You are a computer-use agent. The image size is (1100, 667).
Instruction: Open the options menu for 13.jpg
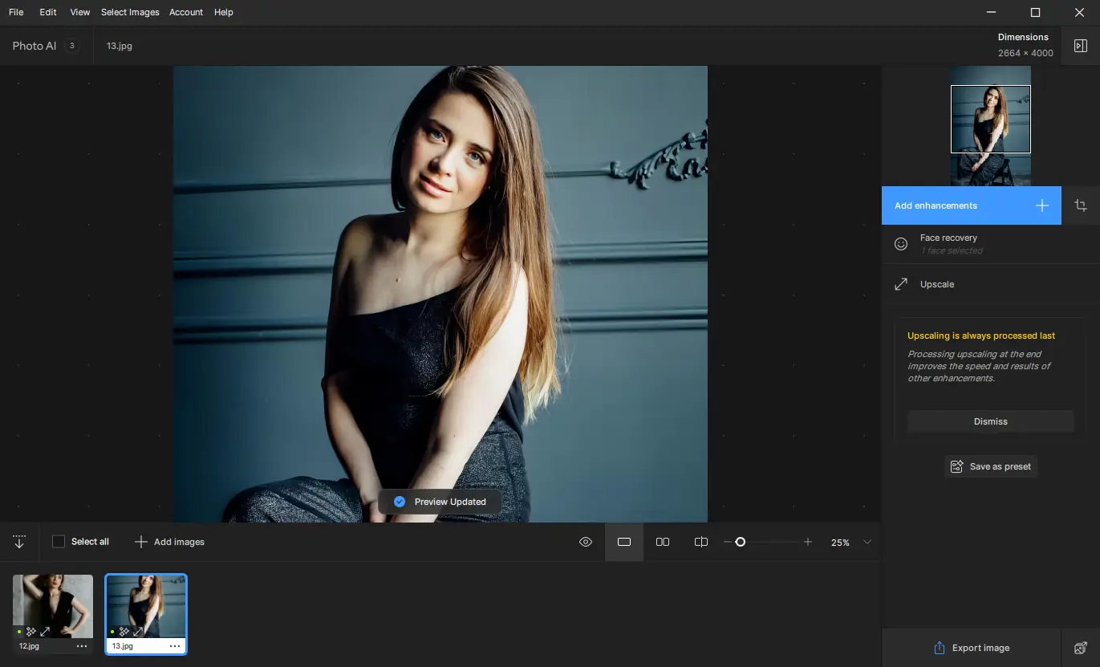[175, 646]
